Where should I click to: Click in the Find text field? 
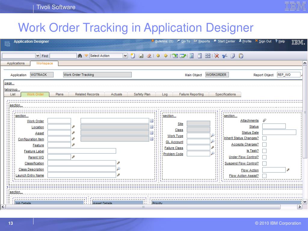click(x=63, y=56)
